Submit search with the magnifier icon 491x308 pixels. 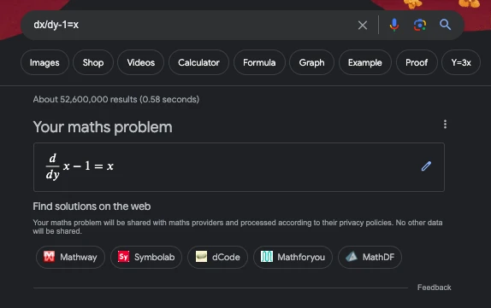[445, 25]
